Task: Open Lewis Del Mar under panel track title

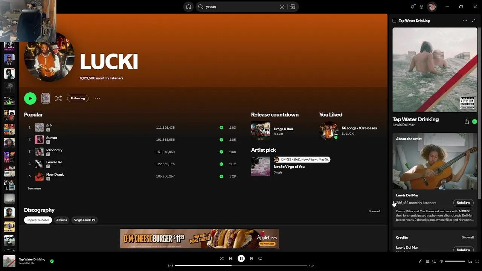Action: coord(403,125)
